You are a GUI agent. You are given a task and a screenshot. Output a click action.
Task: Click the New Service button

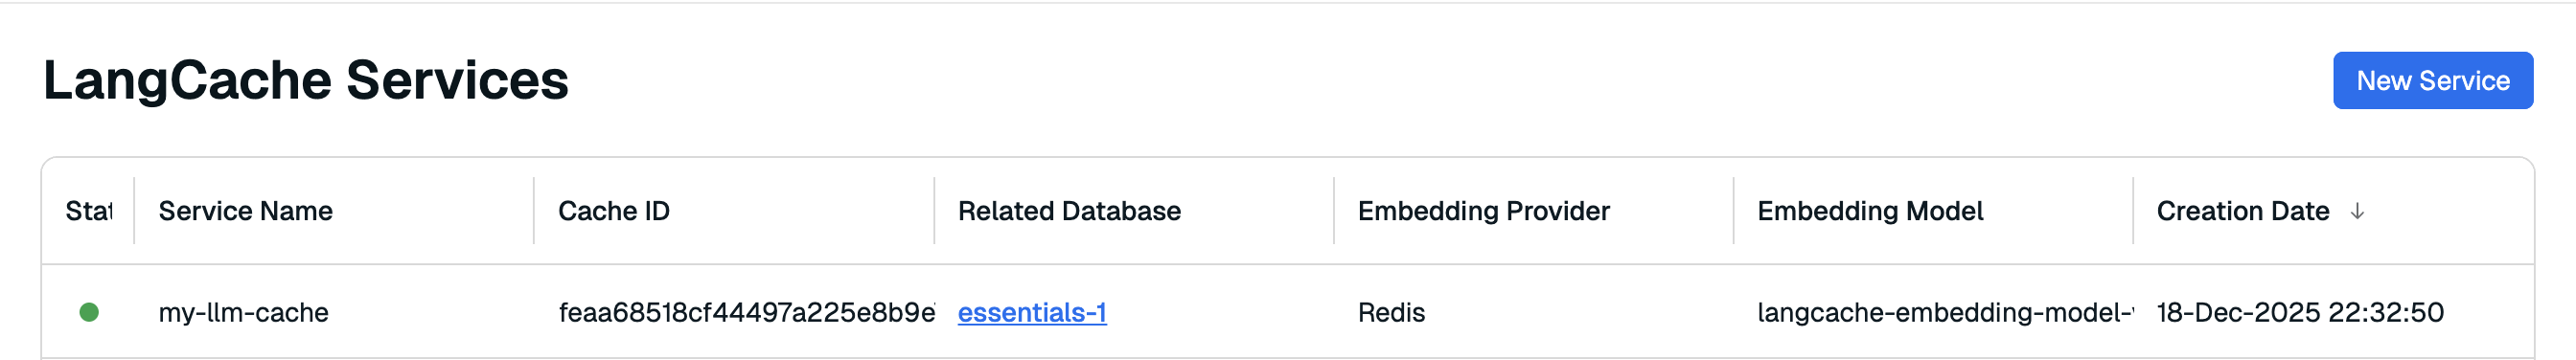click(x=2432, y=81)
